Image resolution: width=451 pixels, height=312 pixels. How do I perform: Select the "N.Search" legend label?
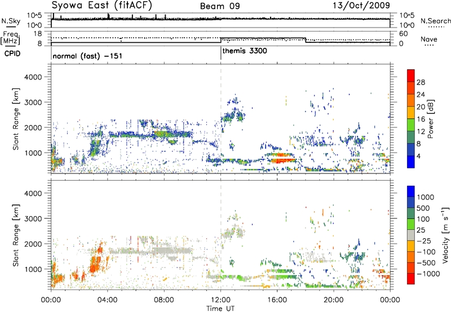(x=435, y=21)
